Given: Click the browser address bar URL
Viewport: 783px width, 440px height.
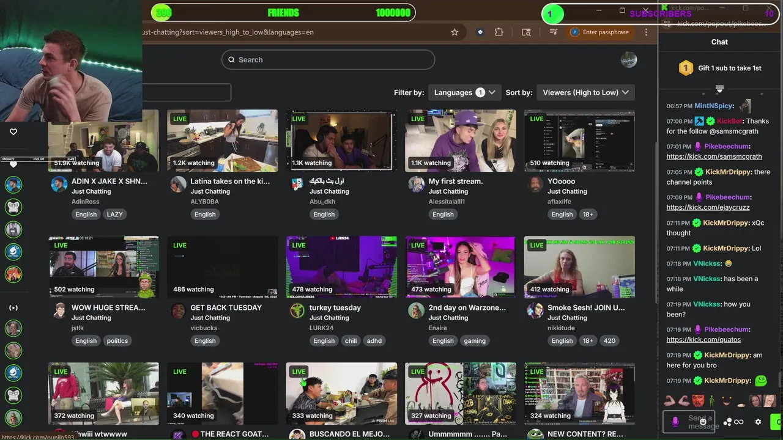Looking at the screenshot, I should [228, 32].
